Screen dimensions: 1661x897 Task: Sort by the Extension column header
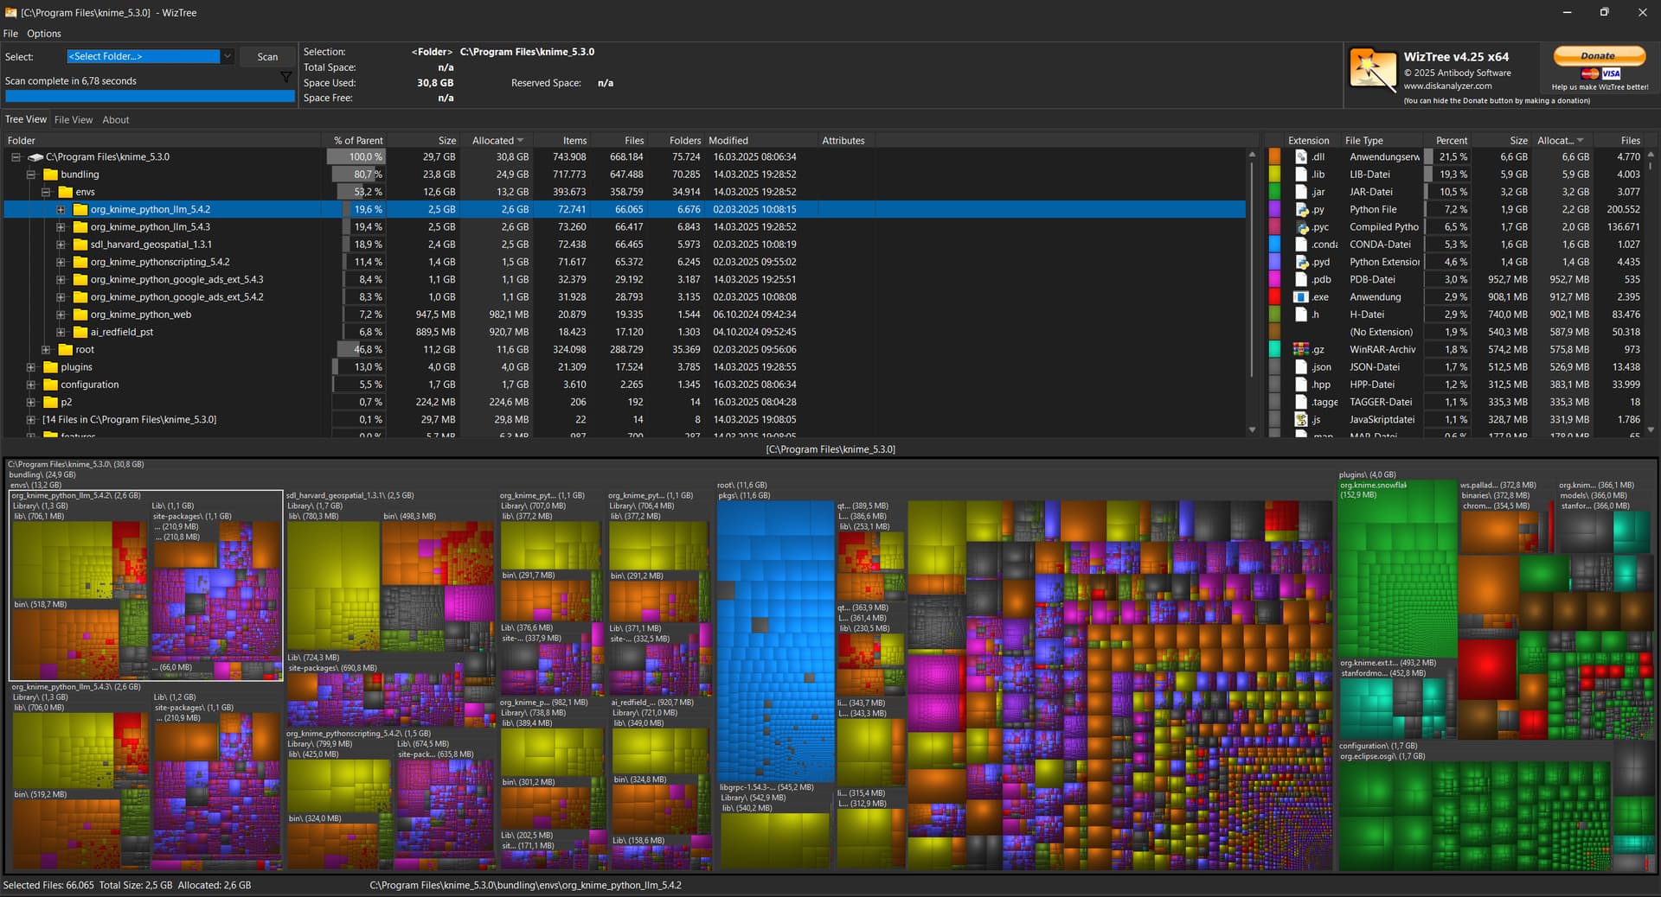(x=1308, y=140)
